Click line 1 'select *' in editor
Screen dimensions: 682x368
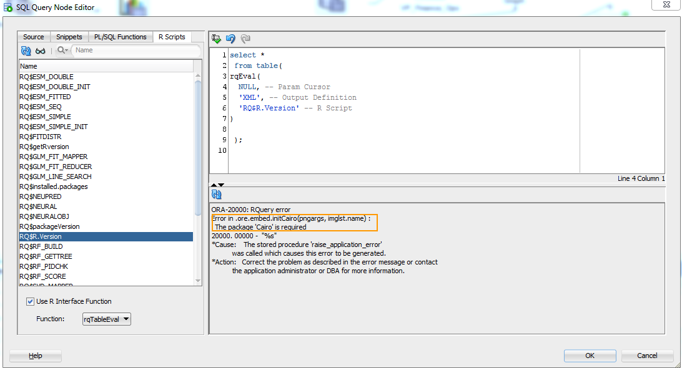point(247,55)
